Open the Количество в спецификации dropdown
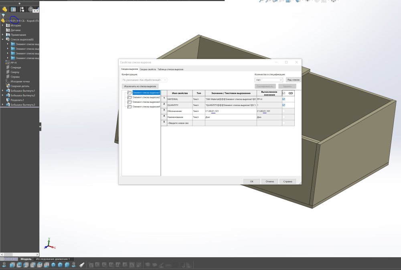The image size is (401, 270). click(x=269, y=80)
